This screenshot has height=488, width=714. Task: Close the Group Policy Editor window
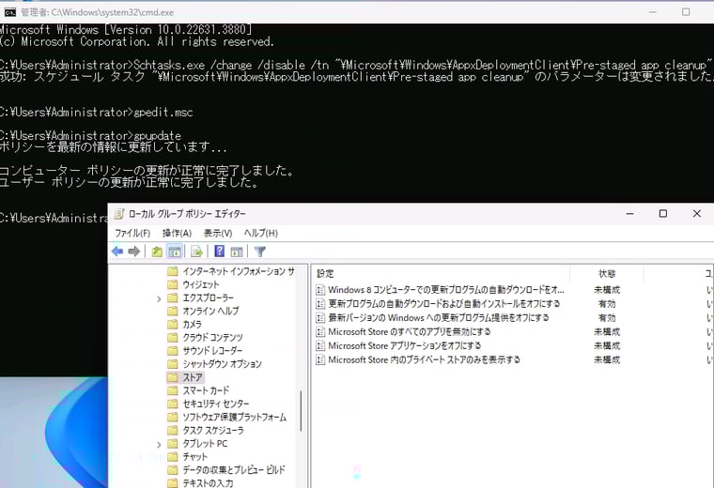[x=696, y=213]
